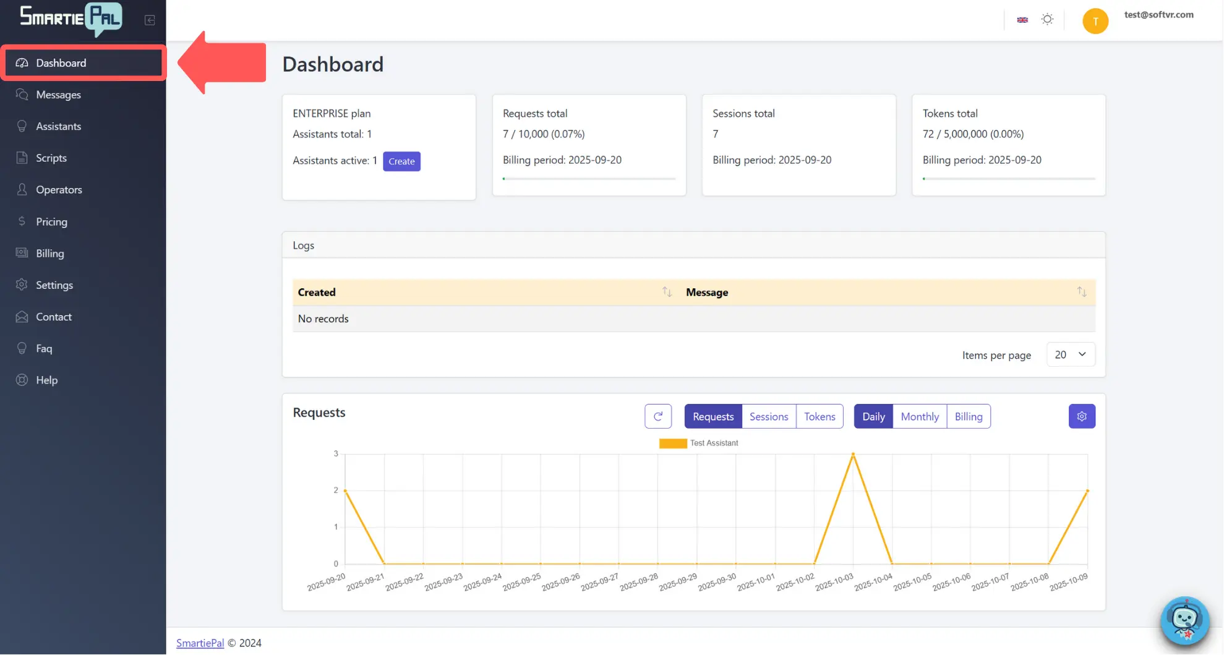Screen dimensions: 1224x655
Task: Switch to the Sessions tab in Requests chart
Action: point(768,416)
